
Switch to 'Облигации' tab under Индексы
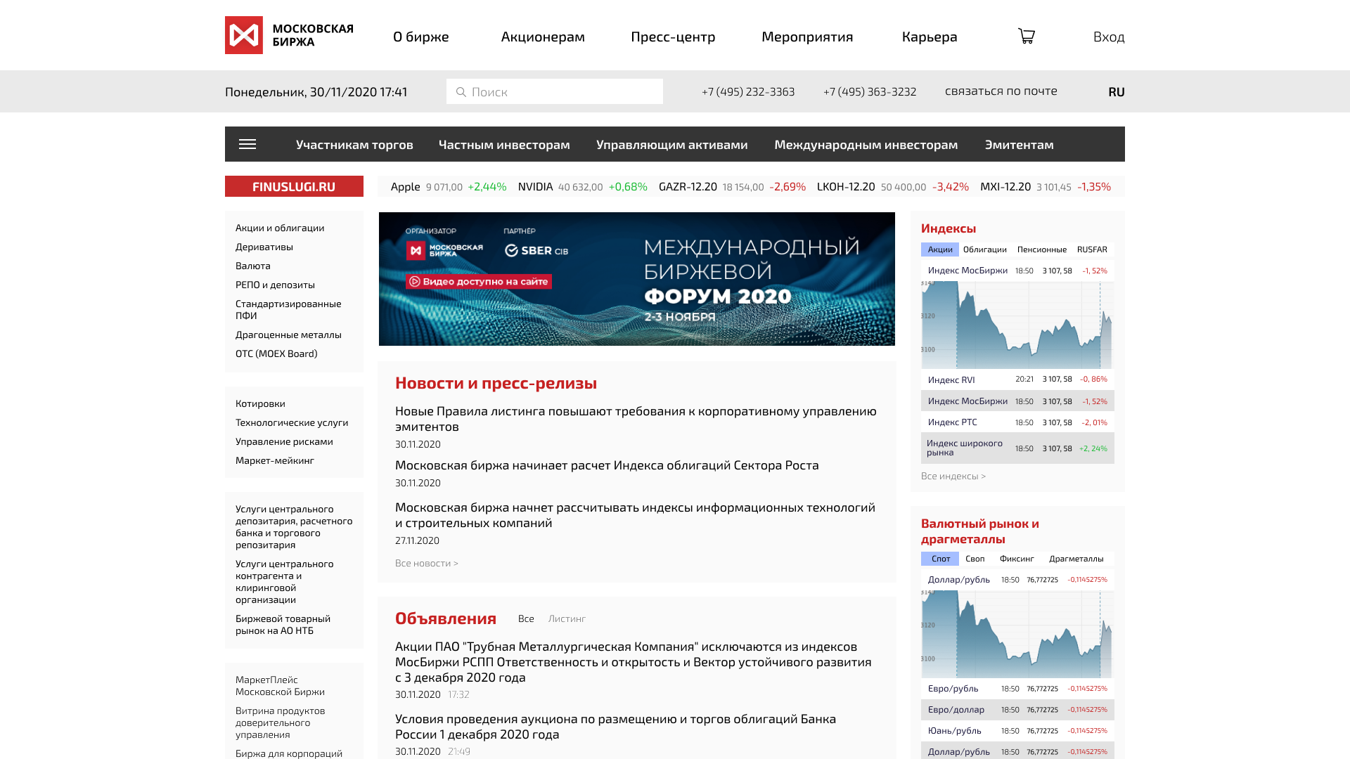[x=984, y=249]
